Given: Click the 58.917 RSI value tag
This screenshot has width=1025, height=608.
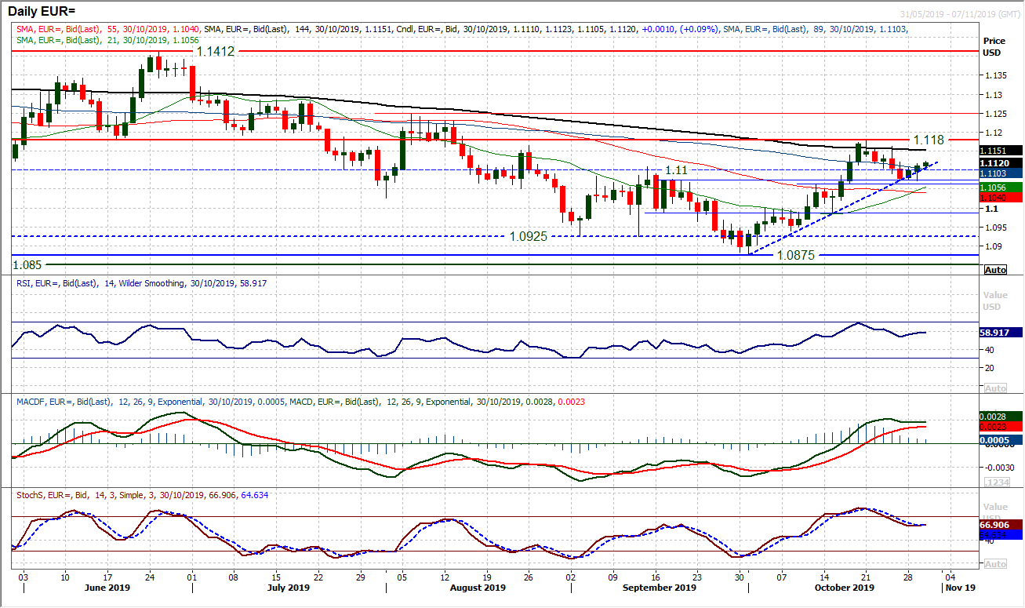Looking at the screenshot, I should click(x=1002, y=333).
